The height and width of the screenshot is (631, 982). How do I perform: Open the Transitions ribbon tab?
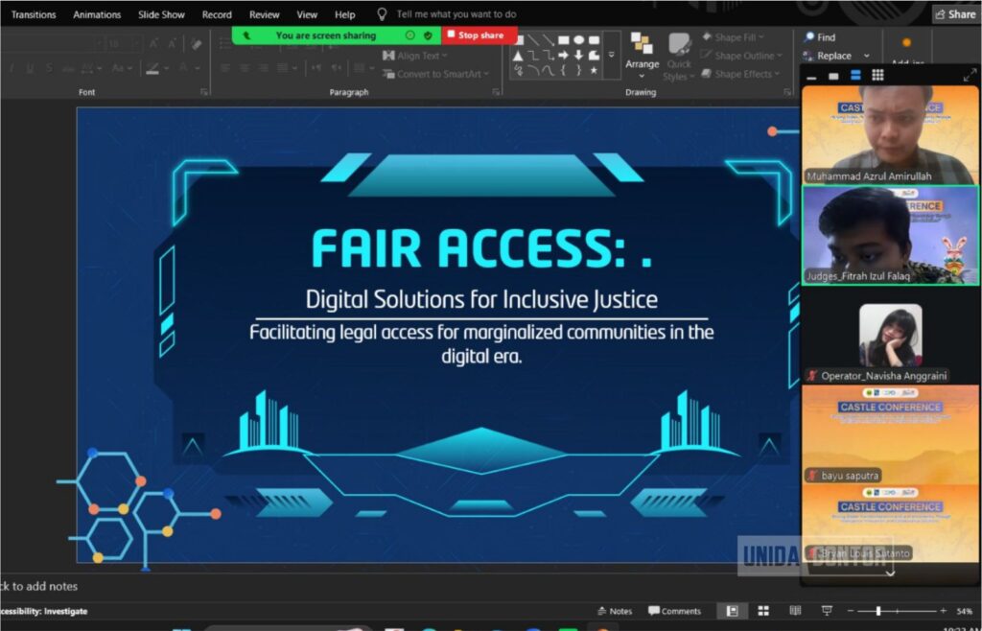pos(34,14)
